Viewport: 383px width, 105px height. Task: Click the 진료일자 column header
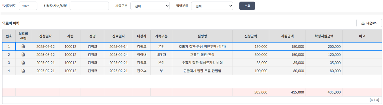coord(118,36)
